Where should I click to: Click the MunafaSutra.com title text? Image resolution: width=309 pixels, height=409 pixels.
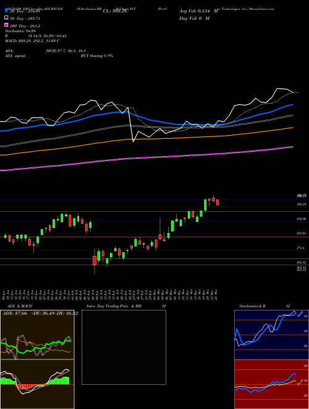[x=261, y=9]
